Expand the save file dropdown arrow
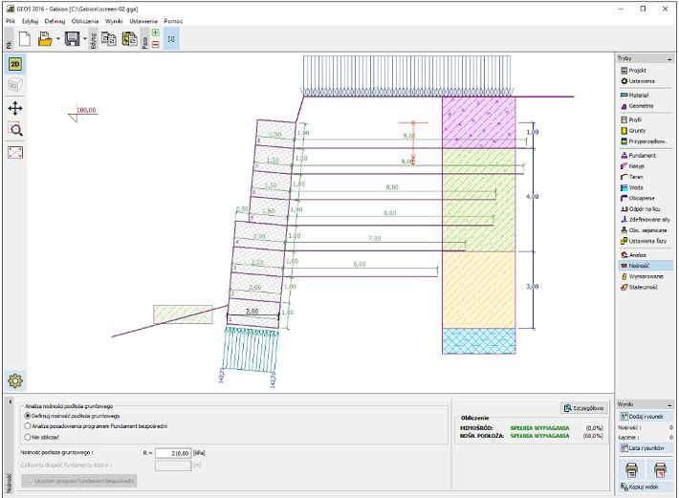The height and width of the screenshot is (498, 679). tap(85, 39)
